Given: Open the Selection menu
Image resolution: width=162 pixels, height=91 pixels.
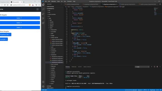Looking at the screenshot, I should [53, 1].
